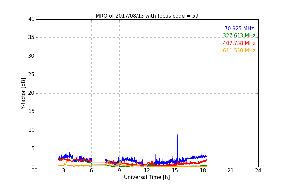Click the y-axis tick label 30
The width and height of the screenshot is (287, 191).
click(x=31, y=56)
